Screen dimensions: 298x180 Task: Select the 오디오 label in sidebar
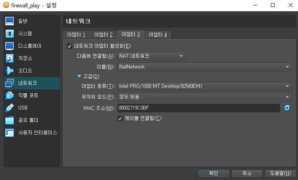[25, 70]
